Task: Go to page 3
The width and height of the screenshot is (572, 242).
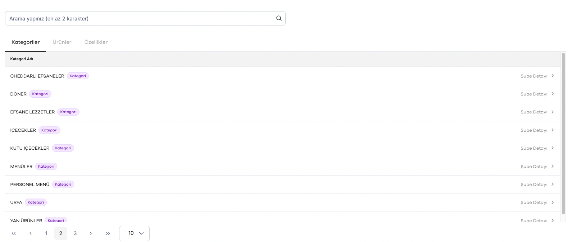Action: click(x=75, y=233)
